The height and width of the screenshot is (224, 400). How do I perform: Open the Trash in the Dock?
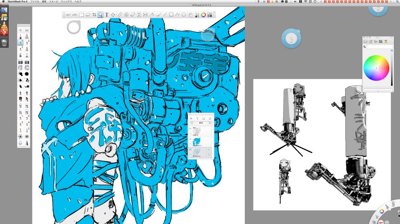tap(4, 43)
